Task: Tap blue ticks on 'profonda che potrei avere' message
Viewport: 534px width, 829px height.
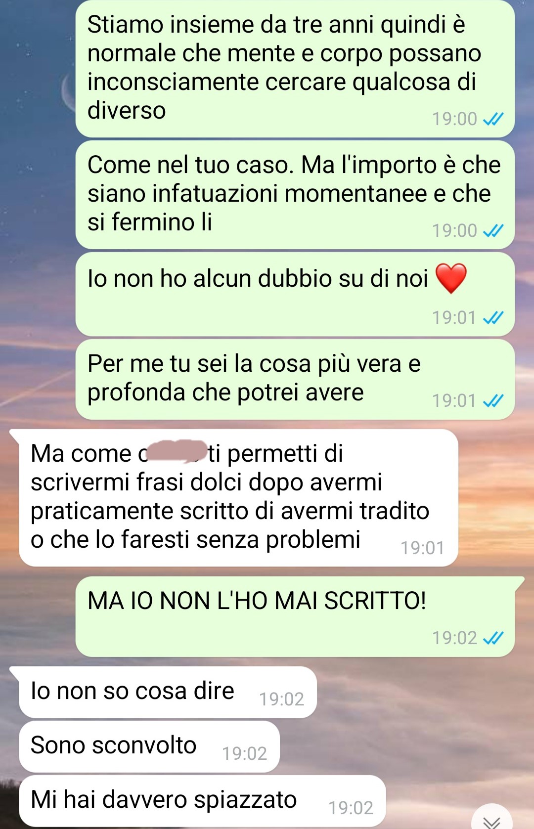Action: (493, 401)
